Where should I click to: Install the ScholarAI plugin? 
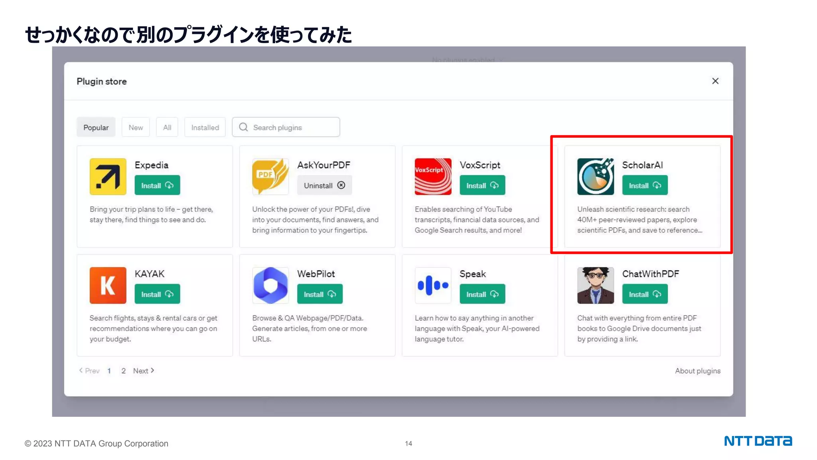(x=645, y=185)
